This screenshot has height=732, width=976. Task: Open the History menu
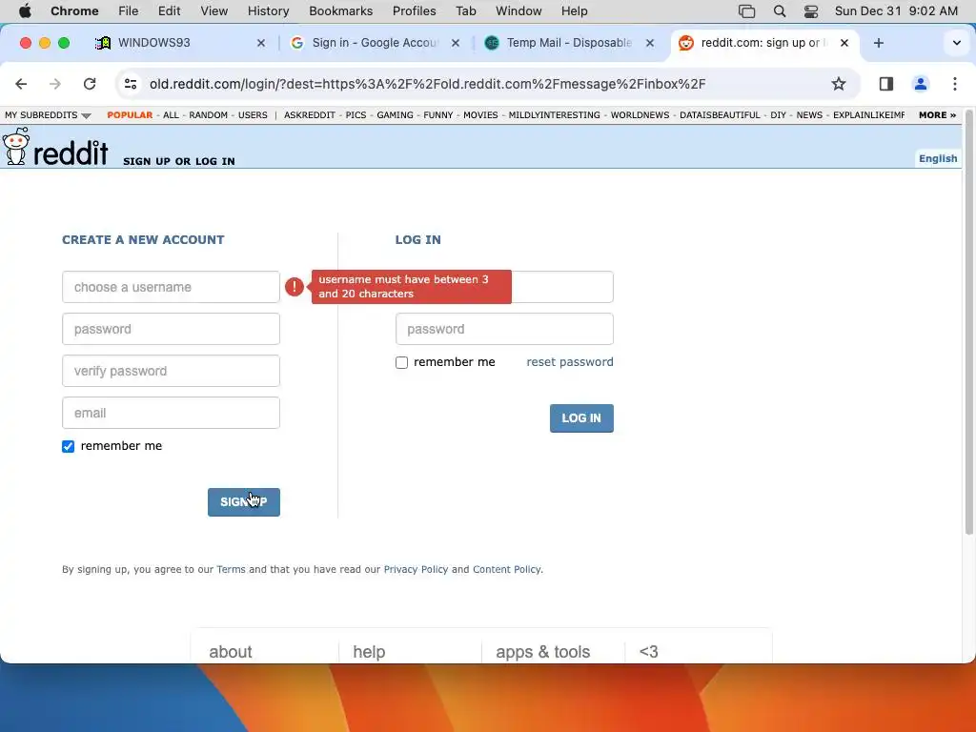point(268,10)
